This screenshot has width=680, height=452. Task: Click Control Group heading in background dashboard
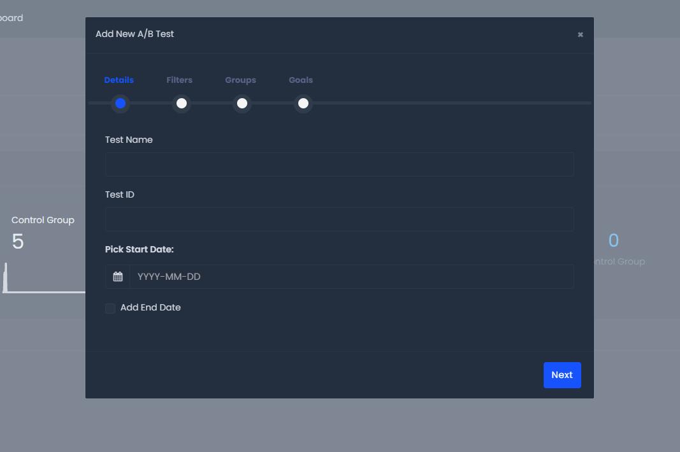(43, 220)
